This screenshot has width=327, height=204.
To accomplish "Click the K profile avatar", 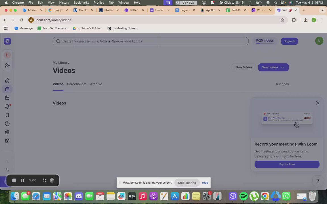I will 319,41.
